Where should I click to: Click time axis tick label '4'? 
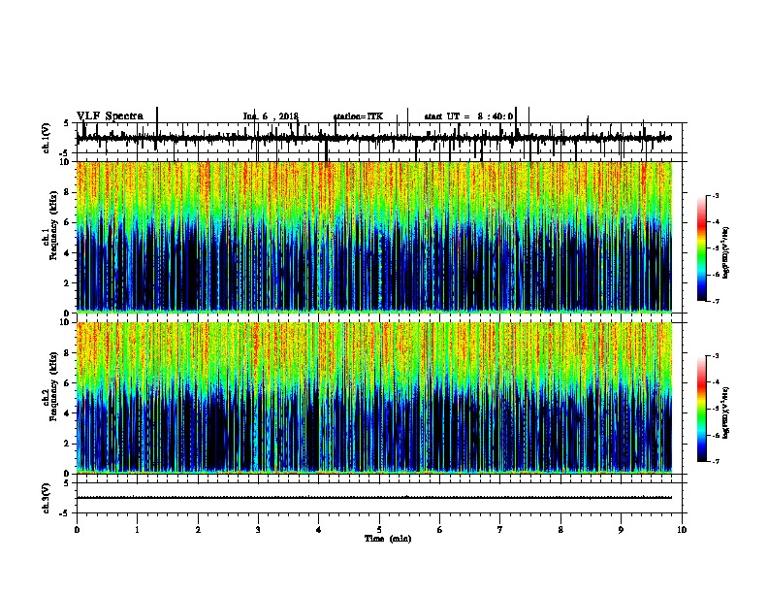(x=319, y=530)
